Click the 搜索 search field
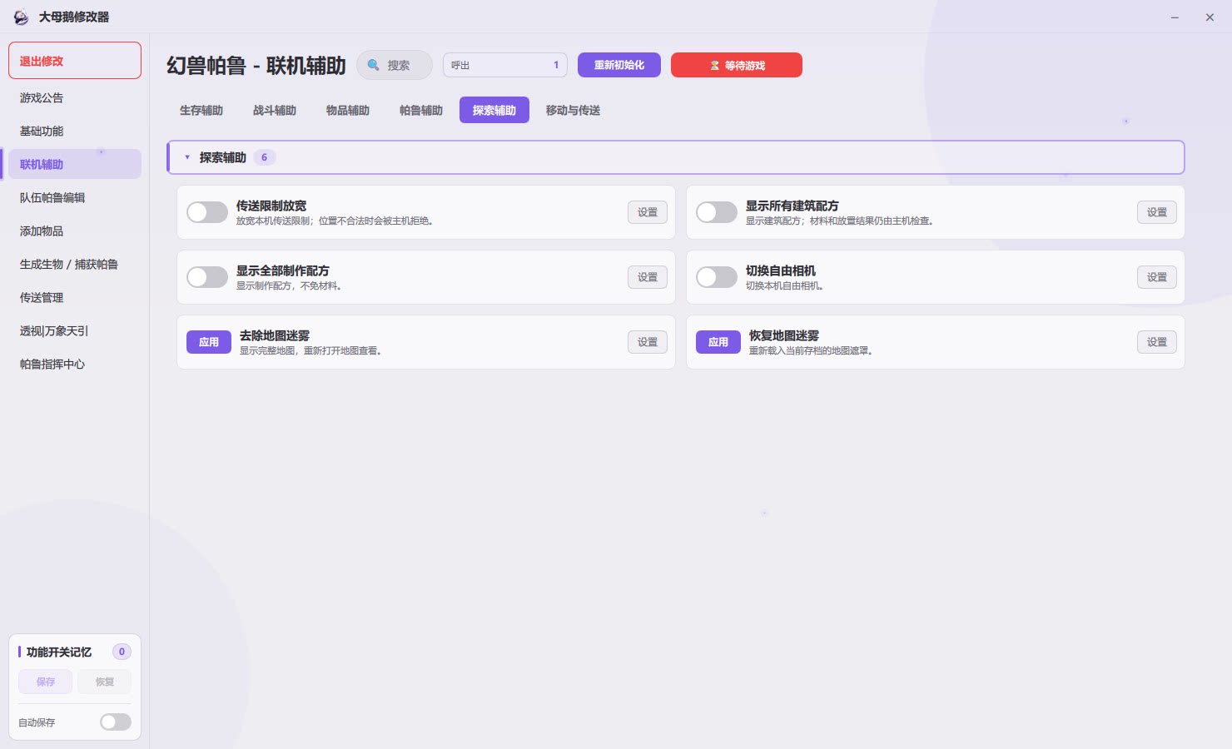This screenshot has height=749, width=1232. (395, 65)
